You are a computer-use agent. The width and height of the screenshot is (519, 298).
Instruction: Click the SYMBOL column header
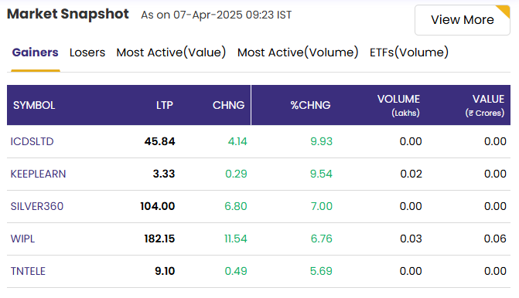pos(34,105)
